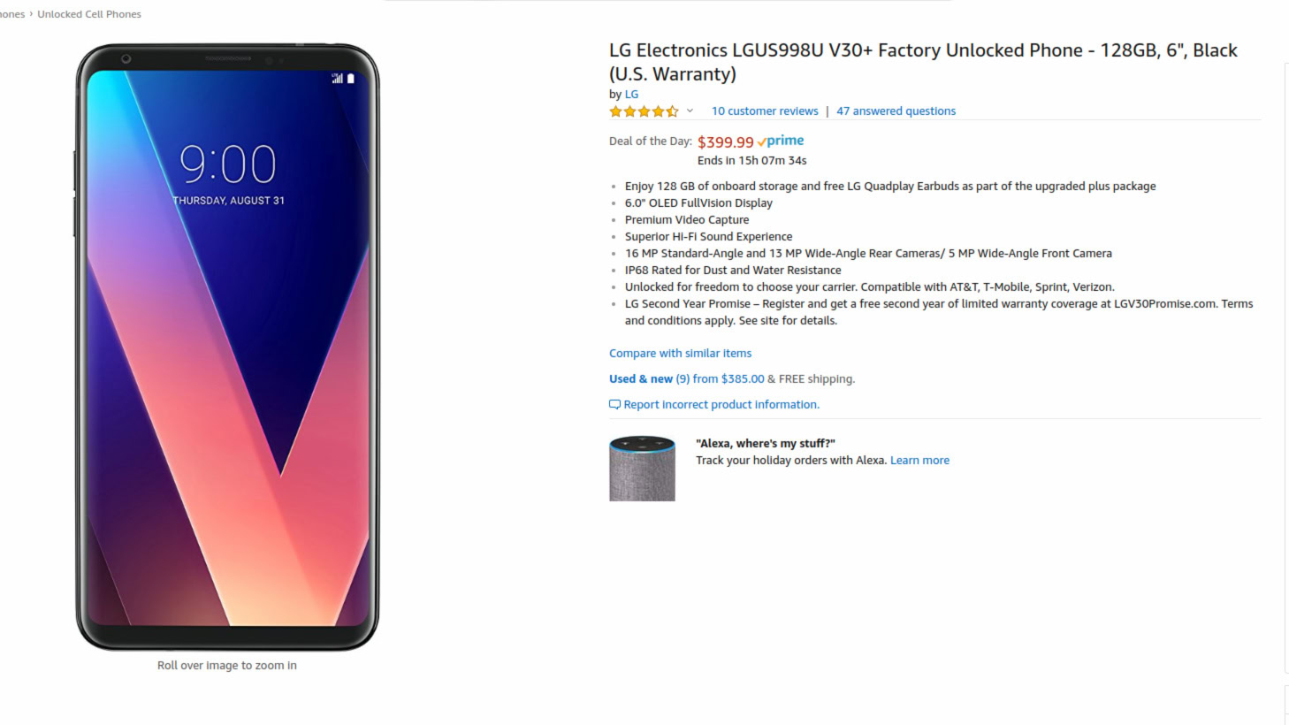Click the Echo speaker image
Screen dimensions: 1289x725
[x=642, y=468]
